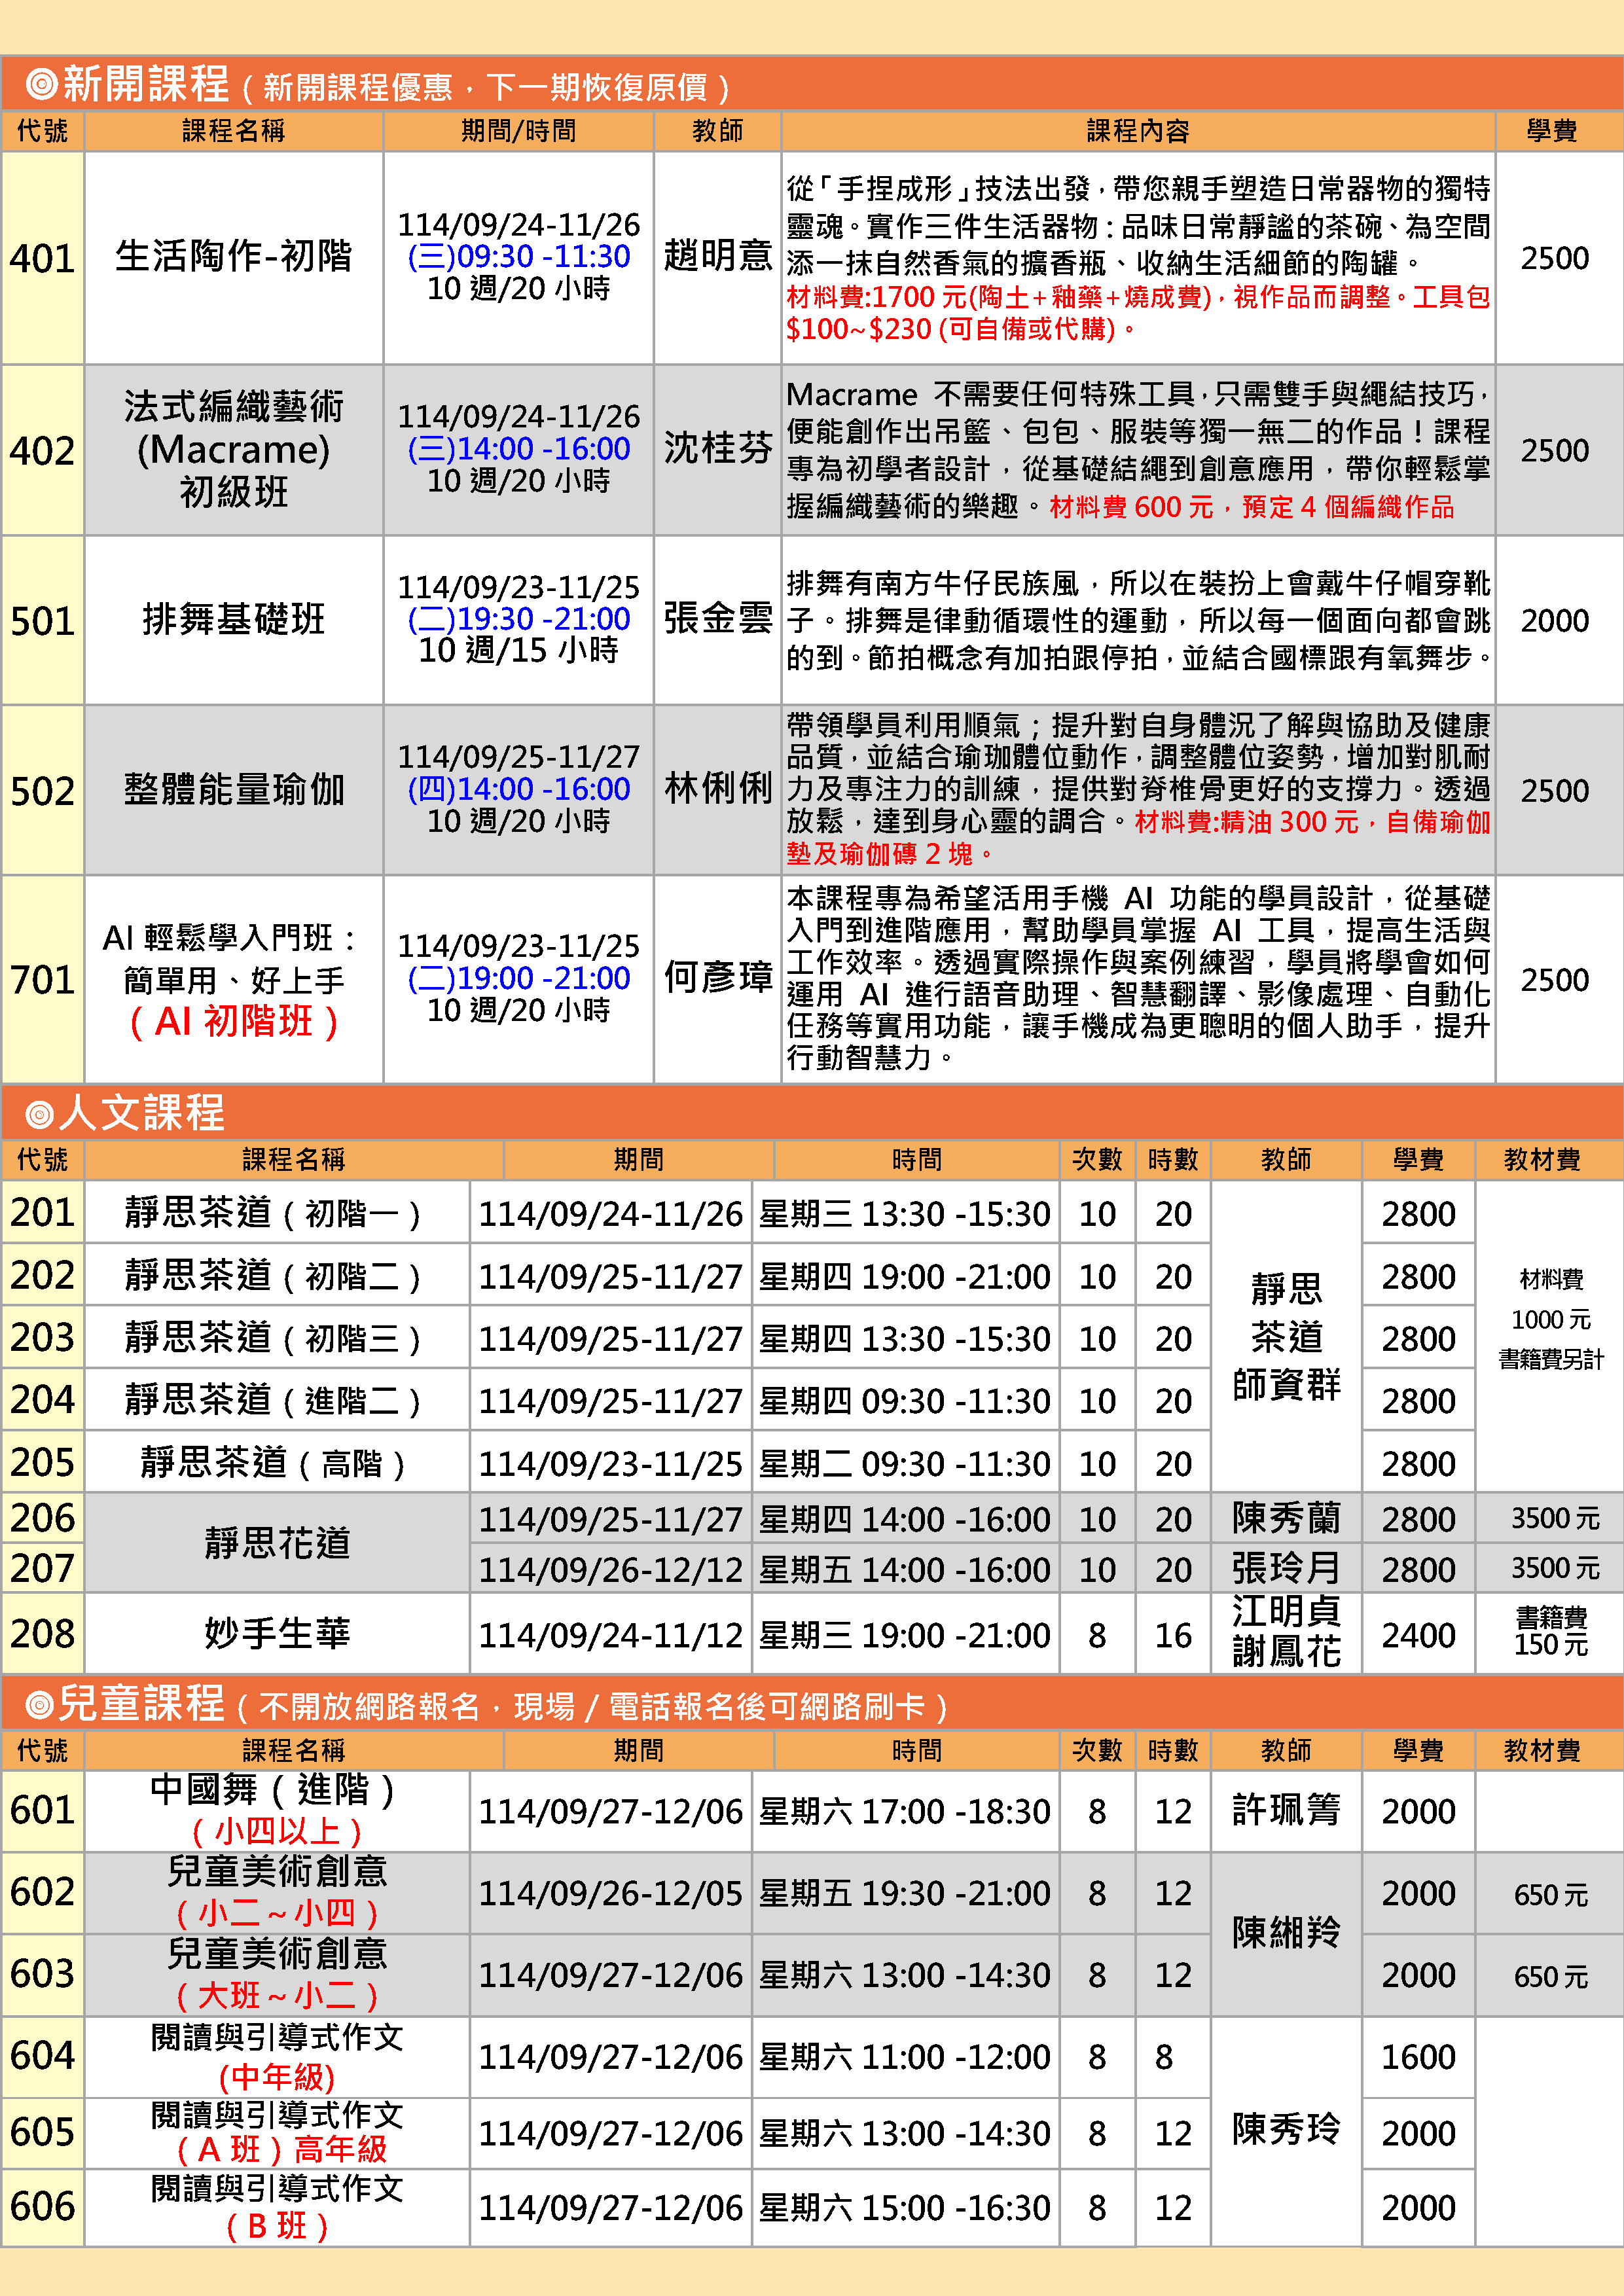This screenshot has height=2296, width=1624.
Task: Click date 114/09/26-12/12 for course 207
Action: (610, 1570)
